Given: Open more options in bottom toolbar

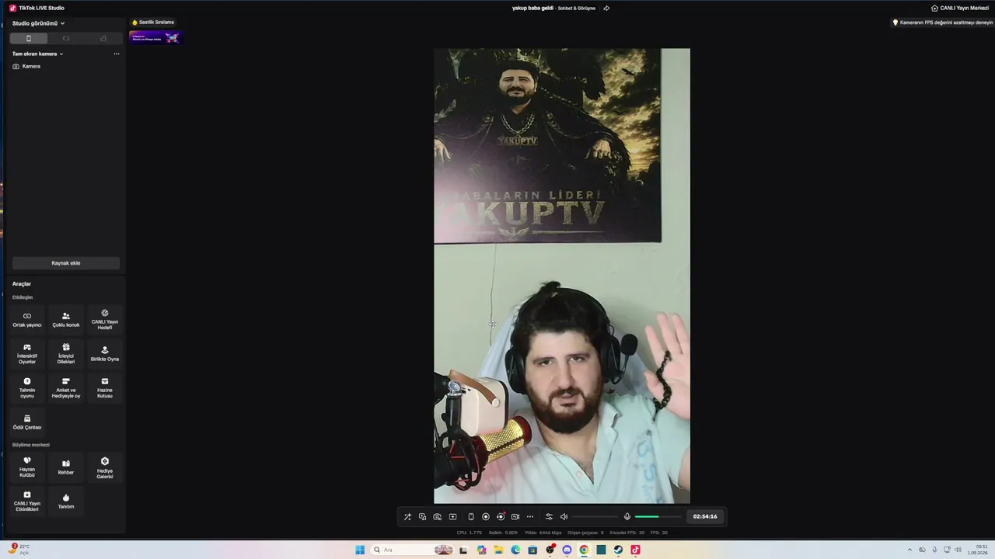Looking at the screenshot, I should (x=530, y=516).
